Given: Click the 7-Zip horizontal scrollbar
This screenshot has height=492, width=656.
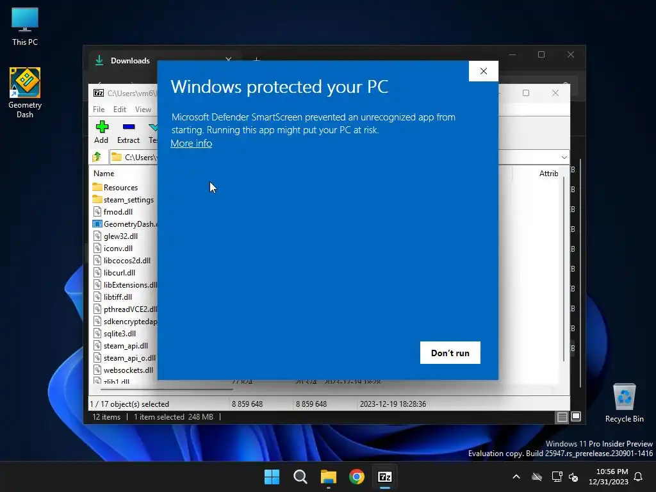Looking at the screenshot, I should (x=167, y=389).
